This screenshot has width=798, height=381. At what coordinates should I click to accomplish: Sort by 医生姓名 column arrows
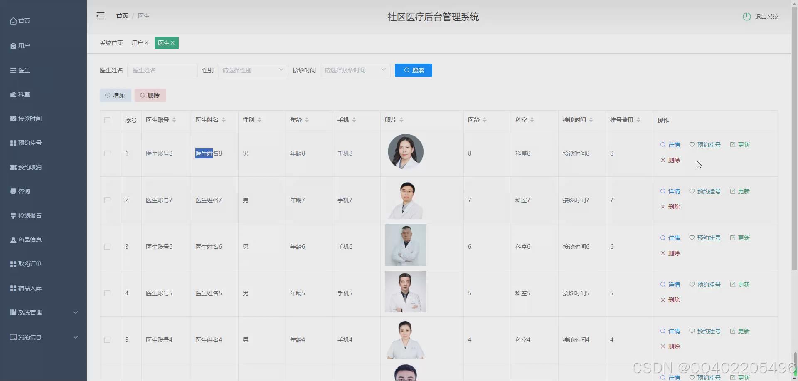tap(224, 120)
